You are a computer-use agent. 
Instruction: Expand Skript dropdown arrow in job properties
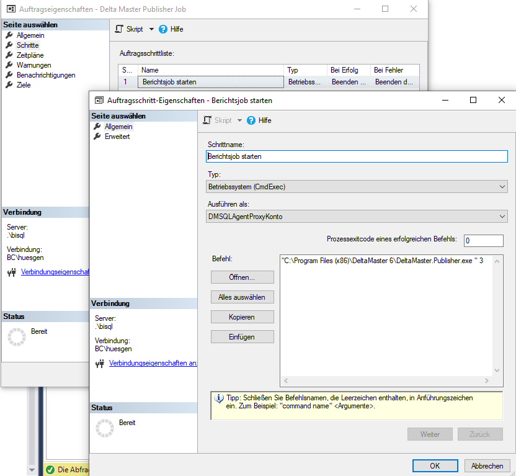click(x=151, y=29)
